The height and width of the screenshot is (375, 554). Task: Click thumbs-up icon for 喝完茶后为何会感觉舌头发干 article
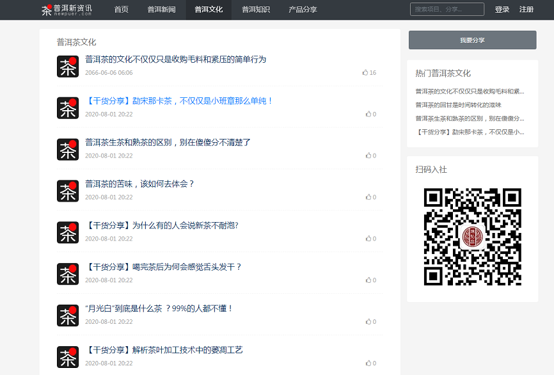pyautogui.click(x=368, y=280)
